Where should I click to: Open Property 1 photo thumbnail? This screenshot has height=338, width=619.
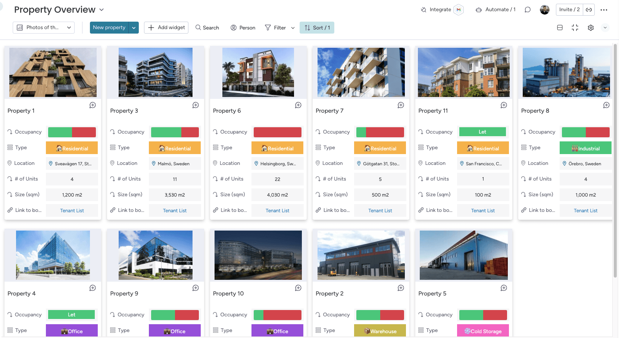tap(53, 72)
